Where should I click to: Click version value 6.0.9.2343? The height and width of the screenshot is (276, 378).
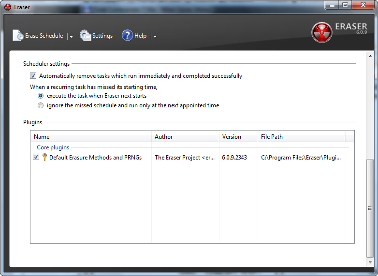click(x=234, y=158)
